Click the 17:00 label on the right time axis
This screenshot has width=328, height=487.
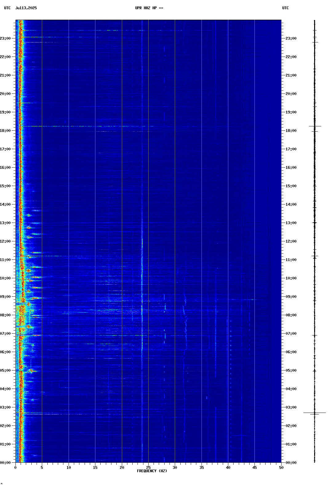pyautogui.click(x=291, y=149)
